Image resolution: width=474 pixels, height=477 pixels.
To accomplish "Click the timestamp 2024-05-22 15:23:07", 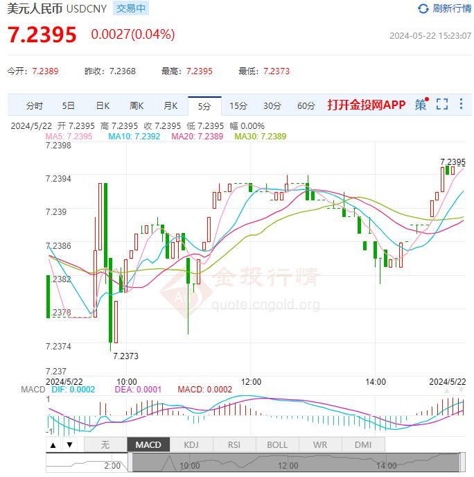I will pos(430,36).
